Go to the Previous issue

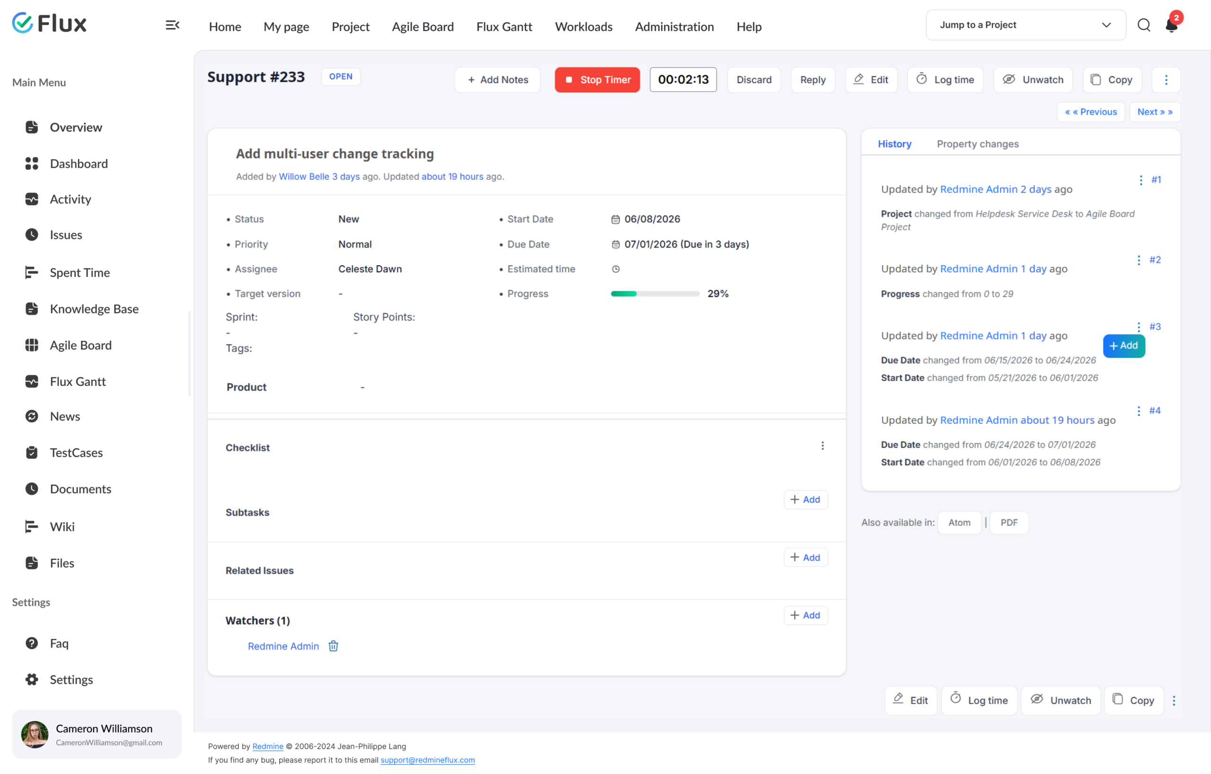(1091, 112)
